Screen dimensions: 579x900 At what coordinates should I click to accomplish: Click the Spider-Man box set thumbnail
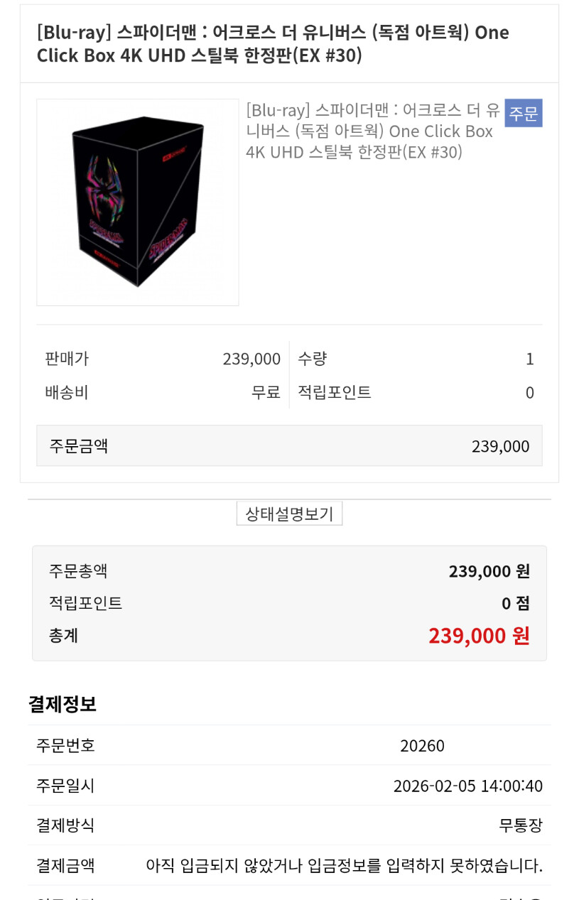click(138, 202)
